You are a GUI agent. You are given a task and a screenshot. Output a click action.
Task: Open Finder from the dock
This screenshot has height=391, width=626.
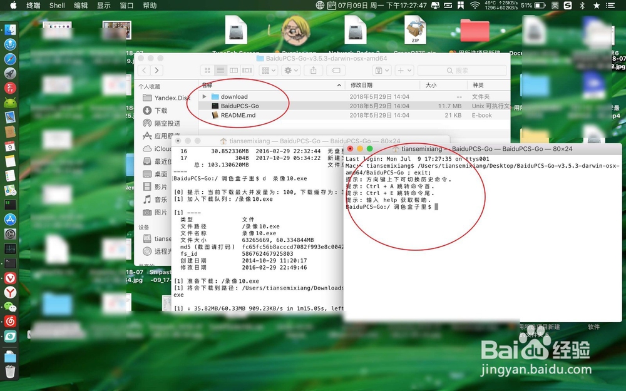(x=10, y=29)
